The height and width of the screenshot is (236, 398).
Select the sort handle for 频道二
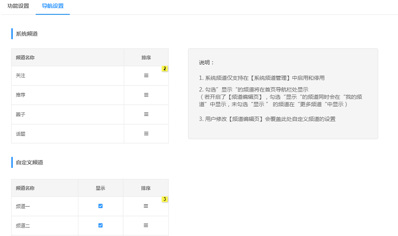[x=146, y=225]
